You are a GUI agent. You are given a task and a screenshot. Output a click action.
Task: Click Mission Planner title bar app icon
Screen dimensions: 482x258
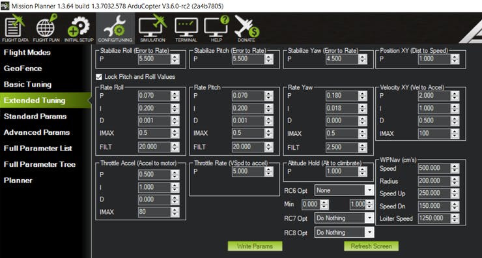point(5,6)
